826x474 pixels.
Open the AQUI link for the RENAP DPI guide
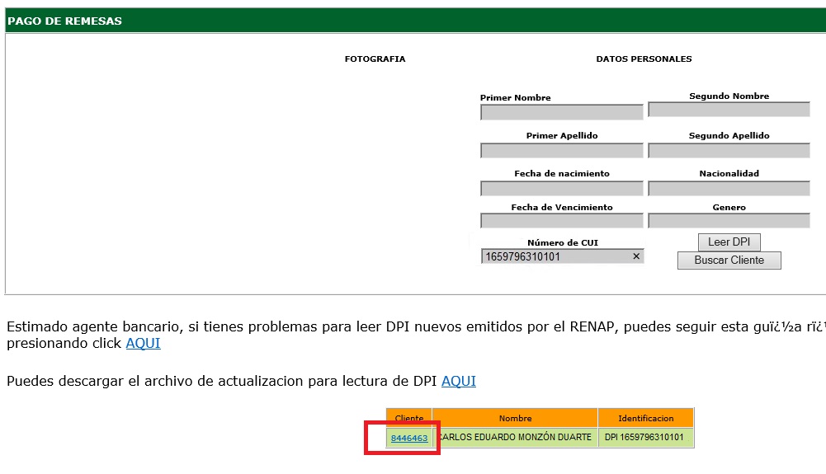[x=143, y=344]
